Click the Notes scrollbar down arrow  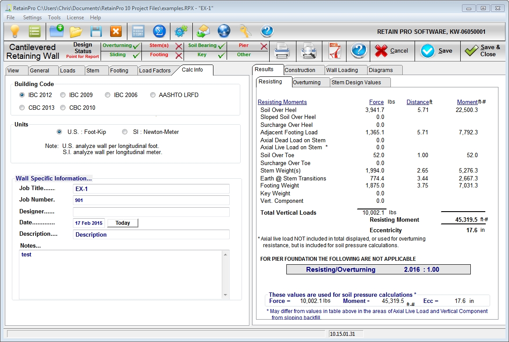coord(226,295)
